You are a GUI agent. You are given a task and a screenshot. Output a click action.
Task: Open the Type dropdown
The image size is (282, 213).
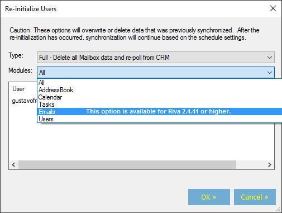(156, 58)
